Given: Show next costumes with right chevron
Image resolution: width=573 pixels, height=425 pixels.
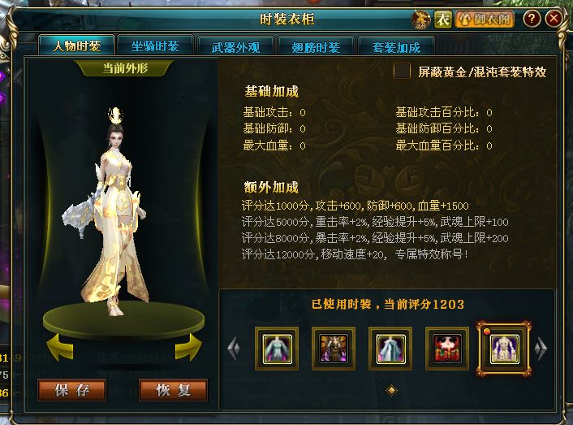Looking at the screenshot, I should click(541, 348).
